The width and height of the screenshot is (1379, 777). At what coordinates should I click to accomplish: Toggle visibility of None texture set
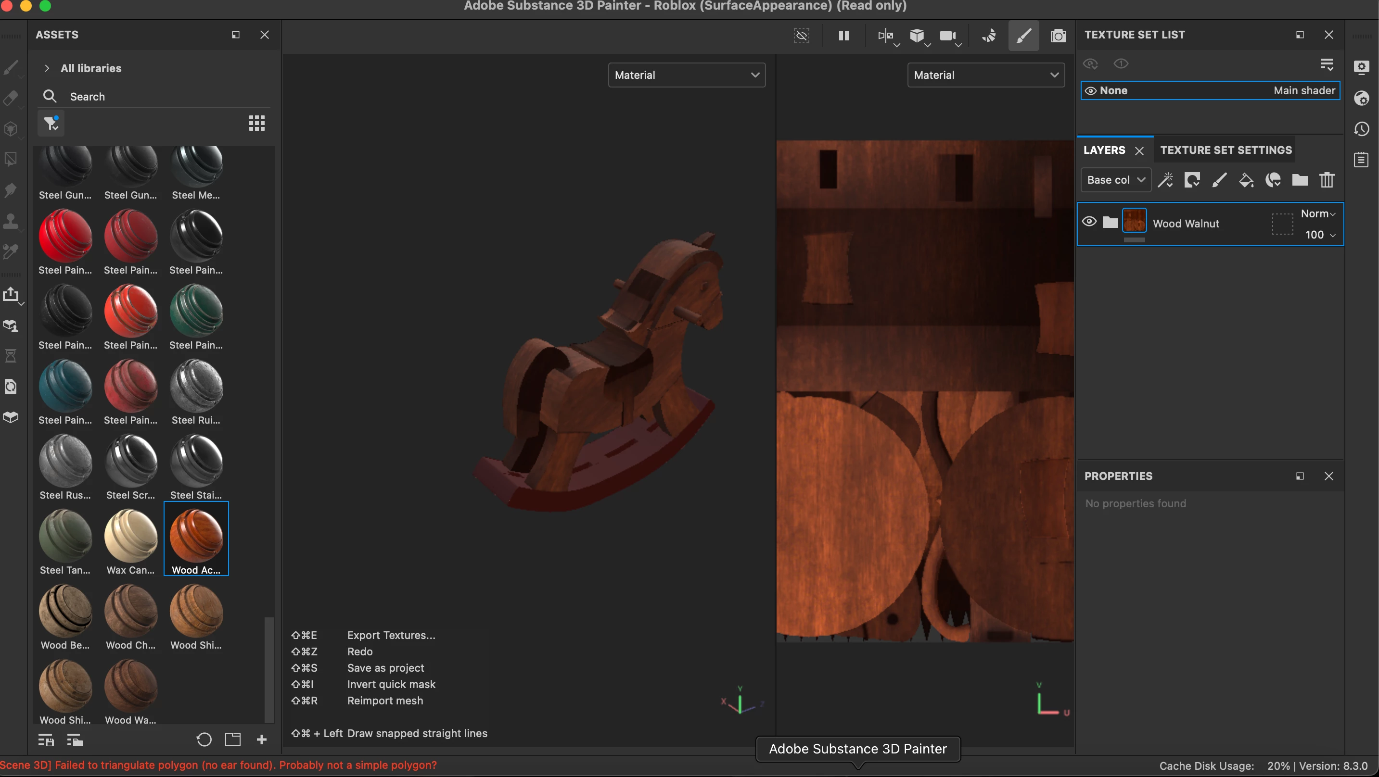pyautogui.click(x=1090, y=91)
